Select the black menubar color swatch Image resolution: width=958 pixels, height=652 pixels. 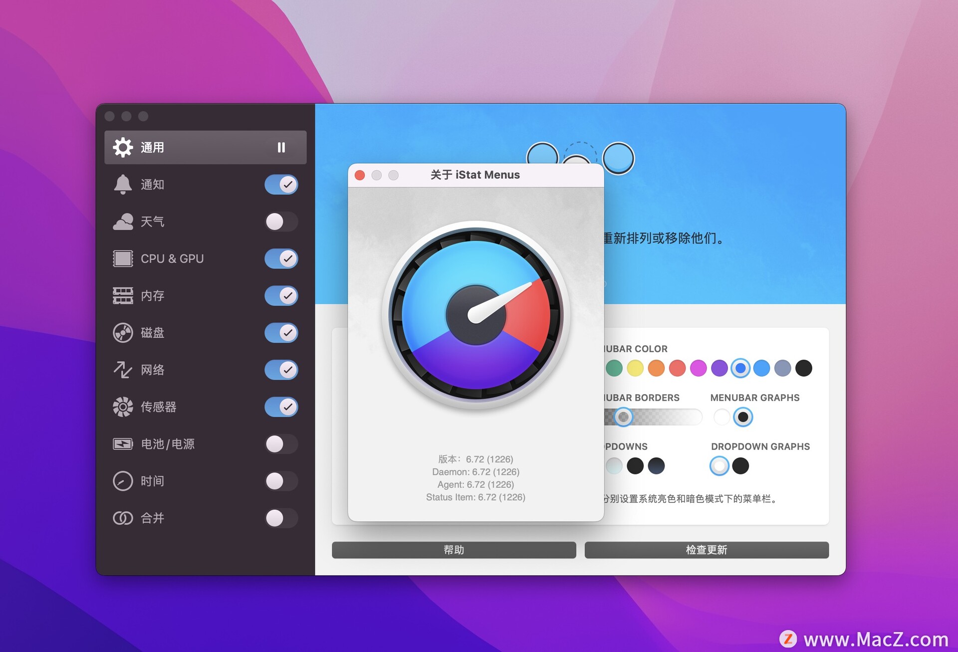(x=803, y=368)
